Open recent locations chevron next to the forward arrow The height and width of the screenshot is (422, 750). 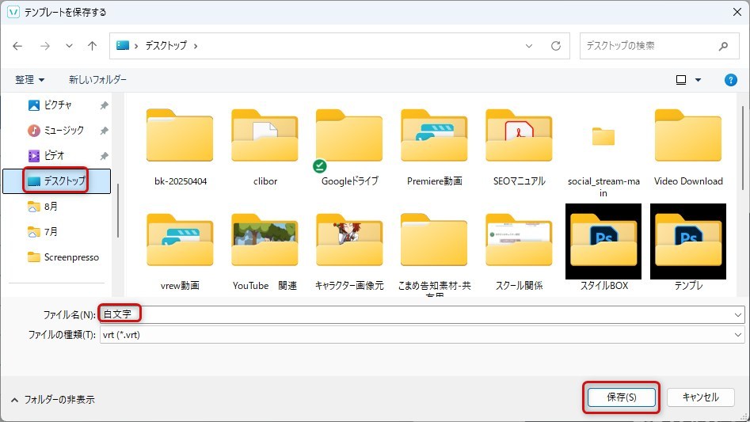tap(70, 46)
